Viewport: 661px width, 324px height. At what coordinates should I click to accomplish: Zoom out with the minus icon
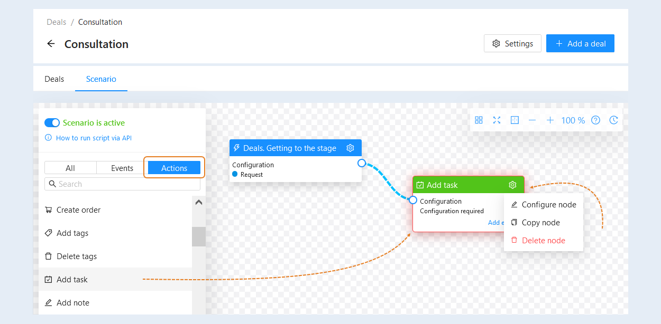[x=533, y=120]
